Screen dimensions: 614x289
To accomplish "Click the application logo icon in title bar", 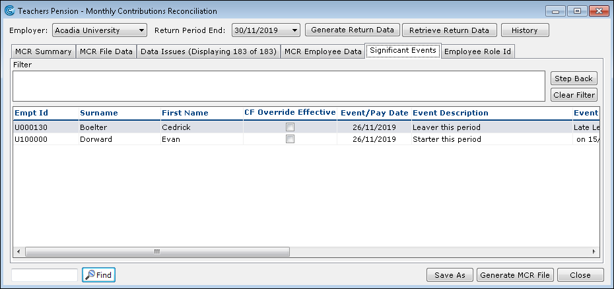I will point(9,11).
